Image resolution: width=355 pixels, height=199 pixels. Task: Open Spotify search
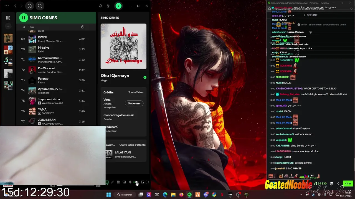40,6
